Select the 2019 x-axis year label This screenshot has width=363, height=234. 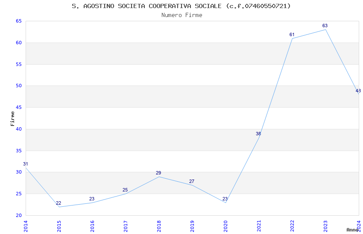coord(192,226)
